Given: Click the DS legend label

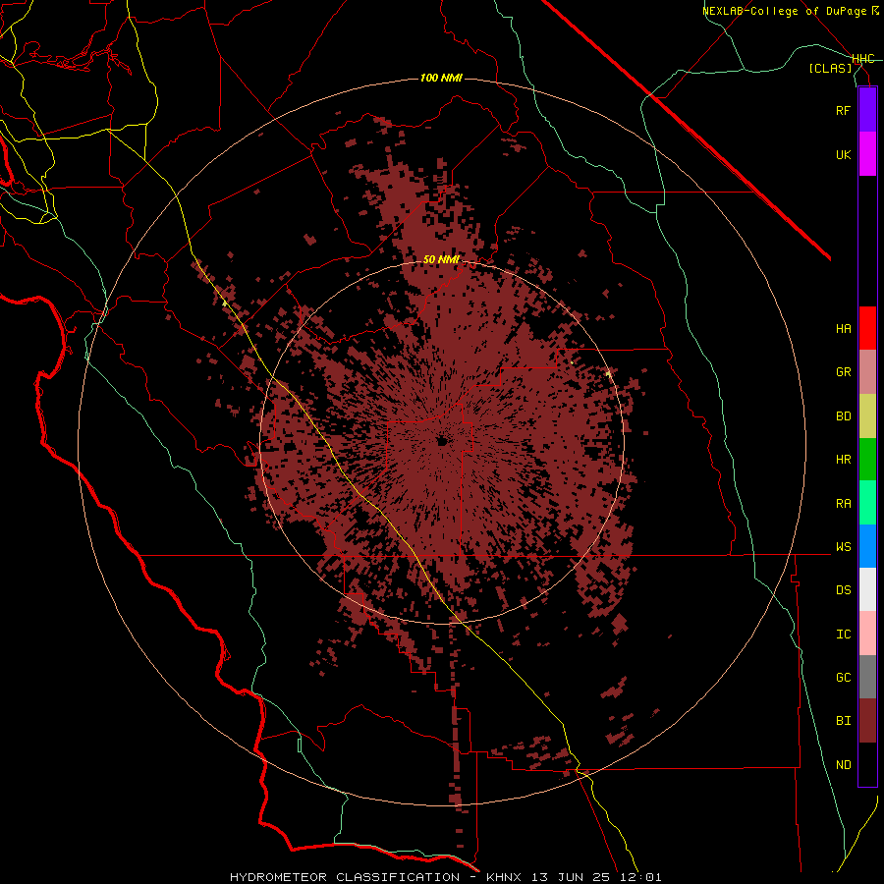Looking at the screenshot, I should point(843,590).
